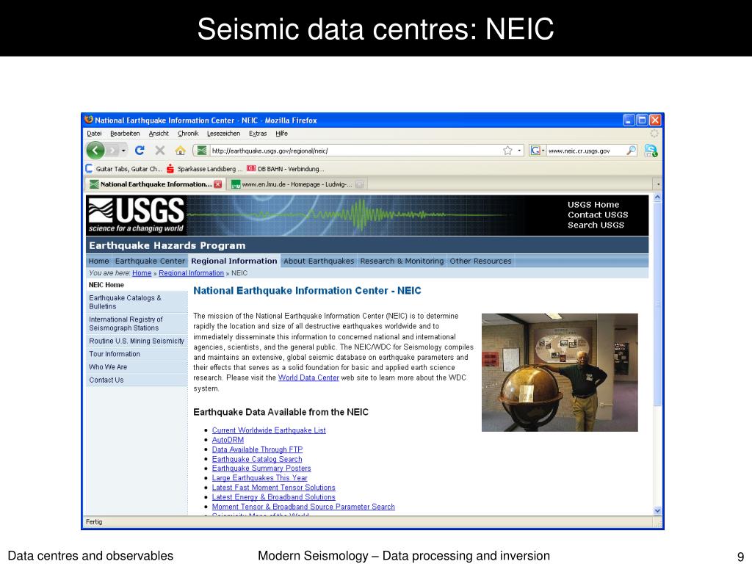Close the www.en.lmu.de tab
Viewport: 752px width, 564px height.
click(360, 184)
